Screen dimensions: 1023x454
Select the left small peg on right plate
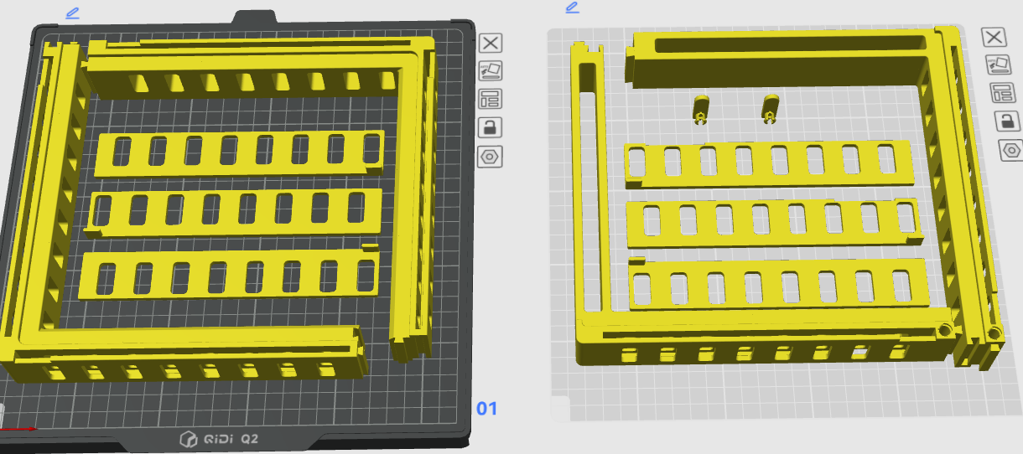pos(701,108)
